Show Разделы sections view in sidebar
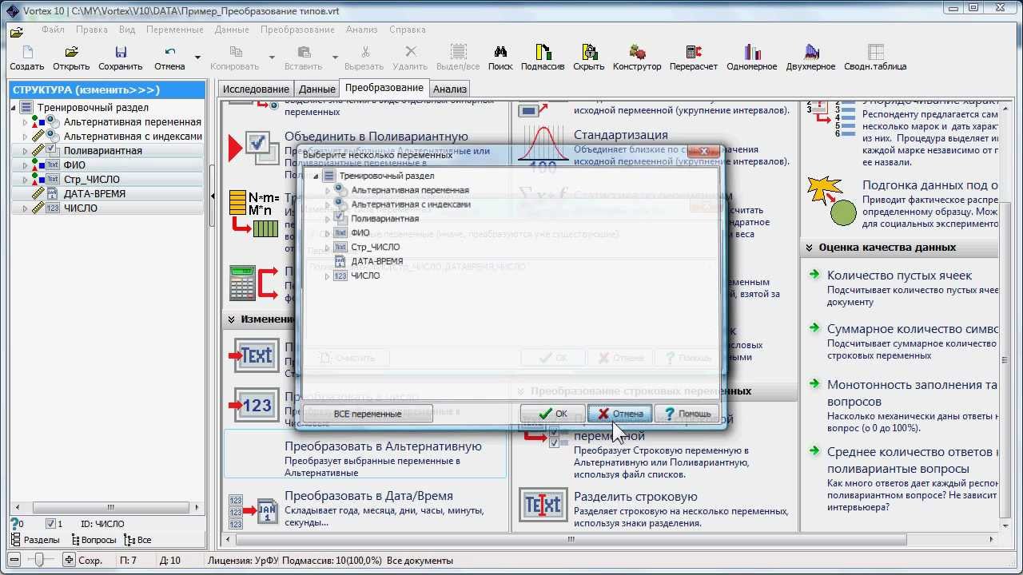Screen dimensions: 1023x575 click(x=34, y=541)
